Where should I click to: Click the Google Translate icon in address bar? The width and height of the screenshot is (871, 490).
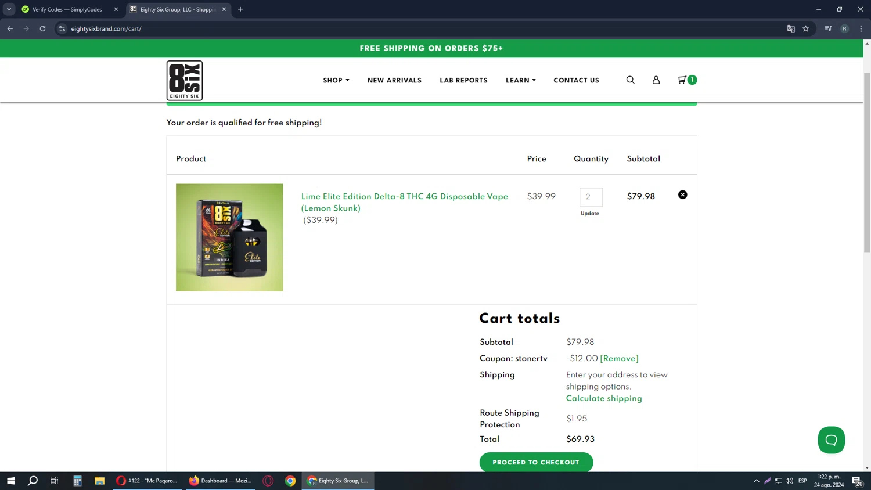[791, 28]
